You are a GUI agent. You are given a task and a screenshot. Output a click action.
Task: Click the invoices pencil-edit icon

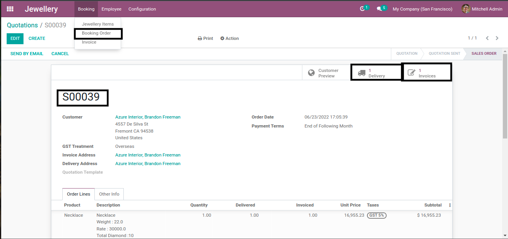tap(412, 73)
